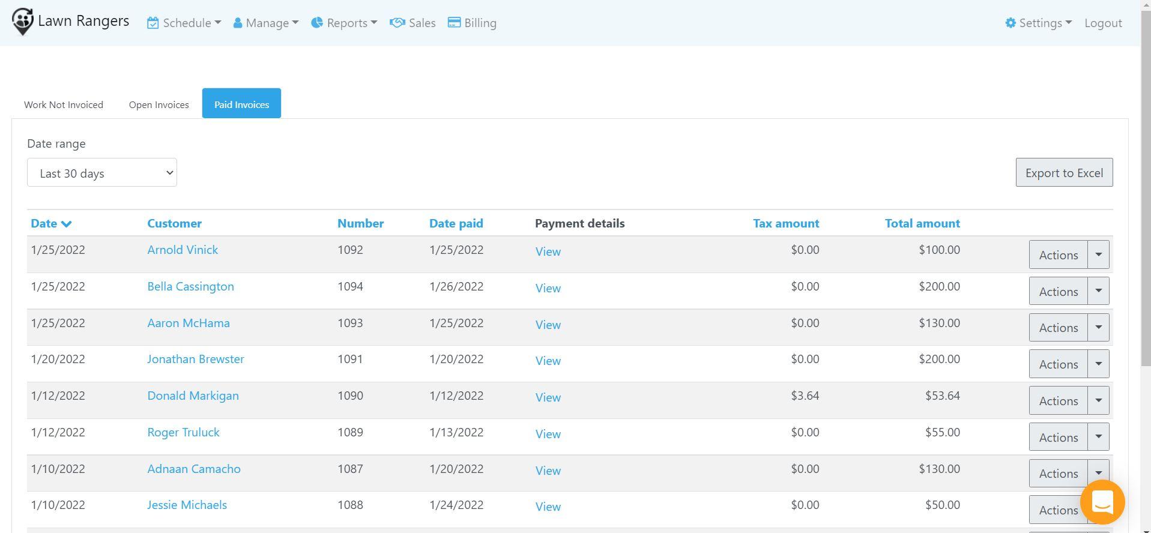View payment details for invoice 1092

[x=548, y=251]
